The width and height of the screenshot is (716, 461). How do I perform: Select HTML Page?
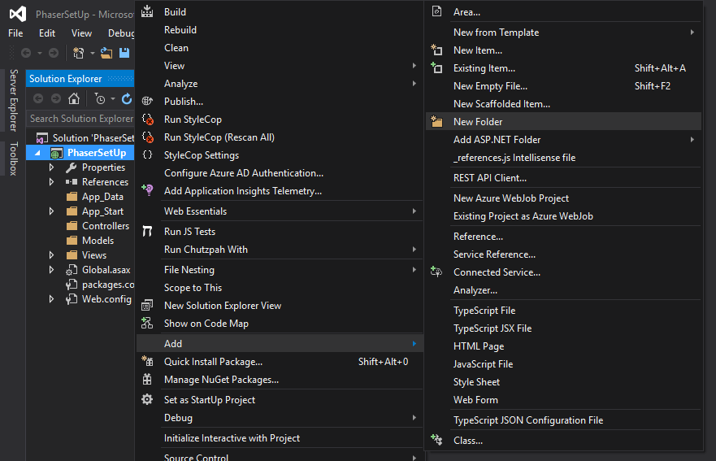point(563,346)
